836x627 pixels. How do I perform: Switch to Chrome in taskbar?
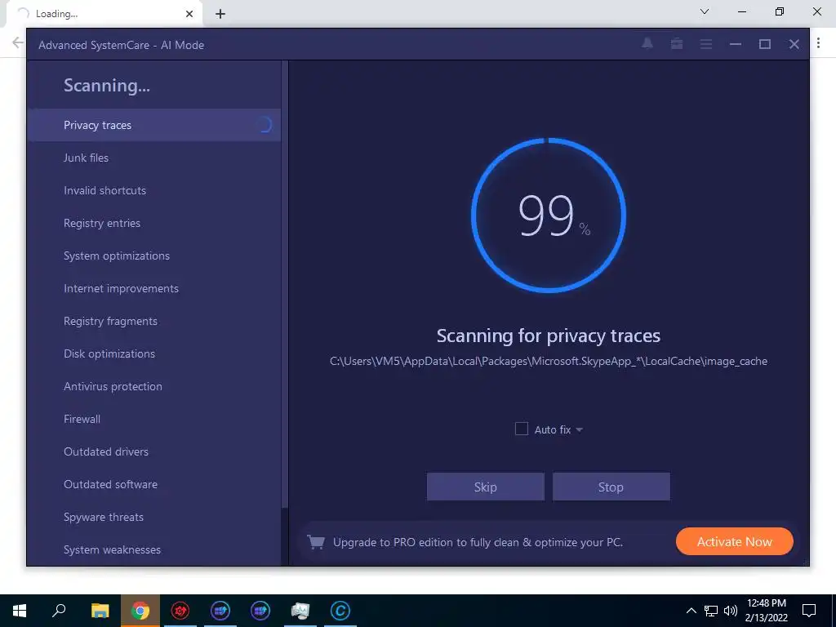pyautogui.click(x=140, y=611)
